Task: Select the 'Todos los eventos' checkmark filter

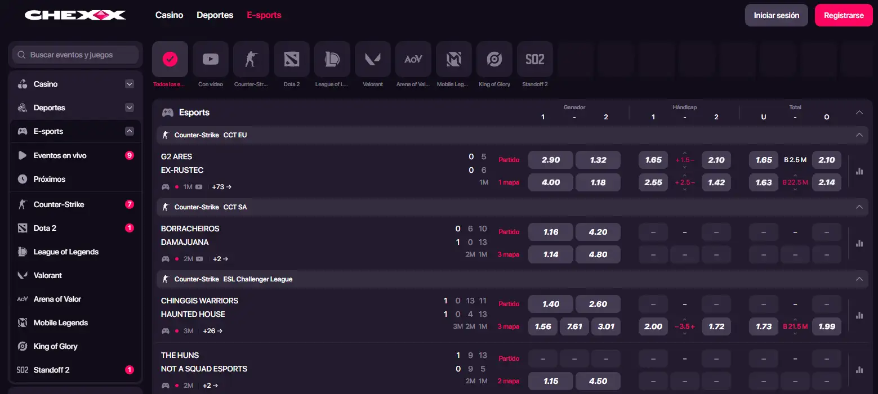Action: pyautogui.click(x=170, y=59)
